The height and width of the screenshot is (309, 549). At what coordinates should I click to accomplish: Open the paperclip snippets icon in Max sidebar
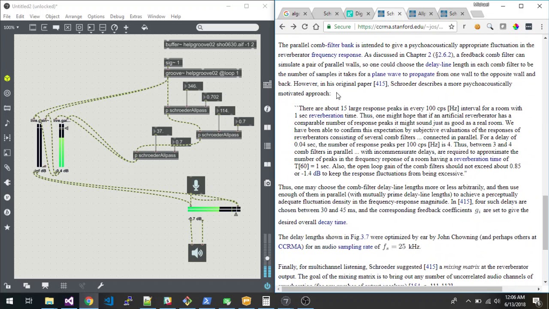[7, 168]
